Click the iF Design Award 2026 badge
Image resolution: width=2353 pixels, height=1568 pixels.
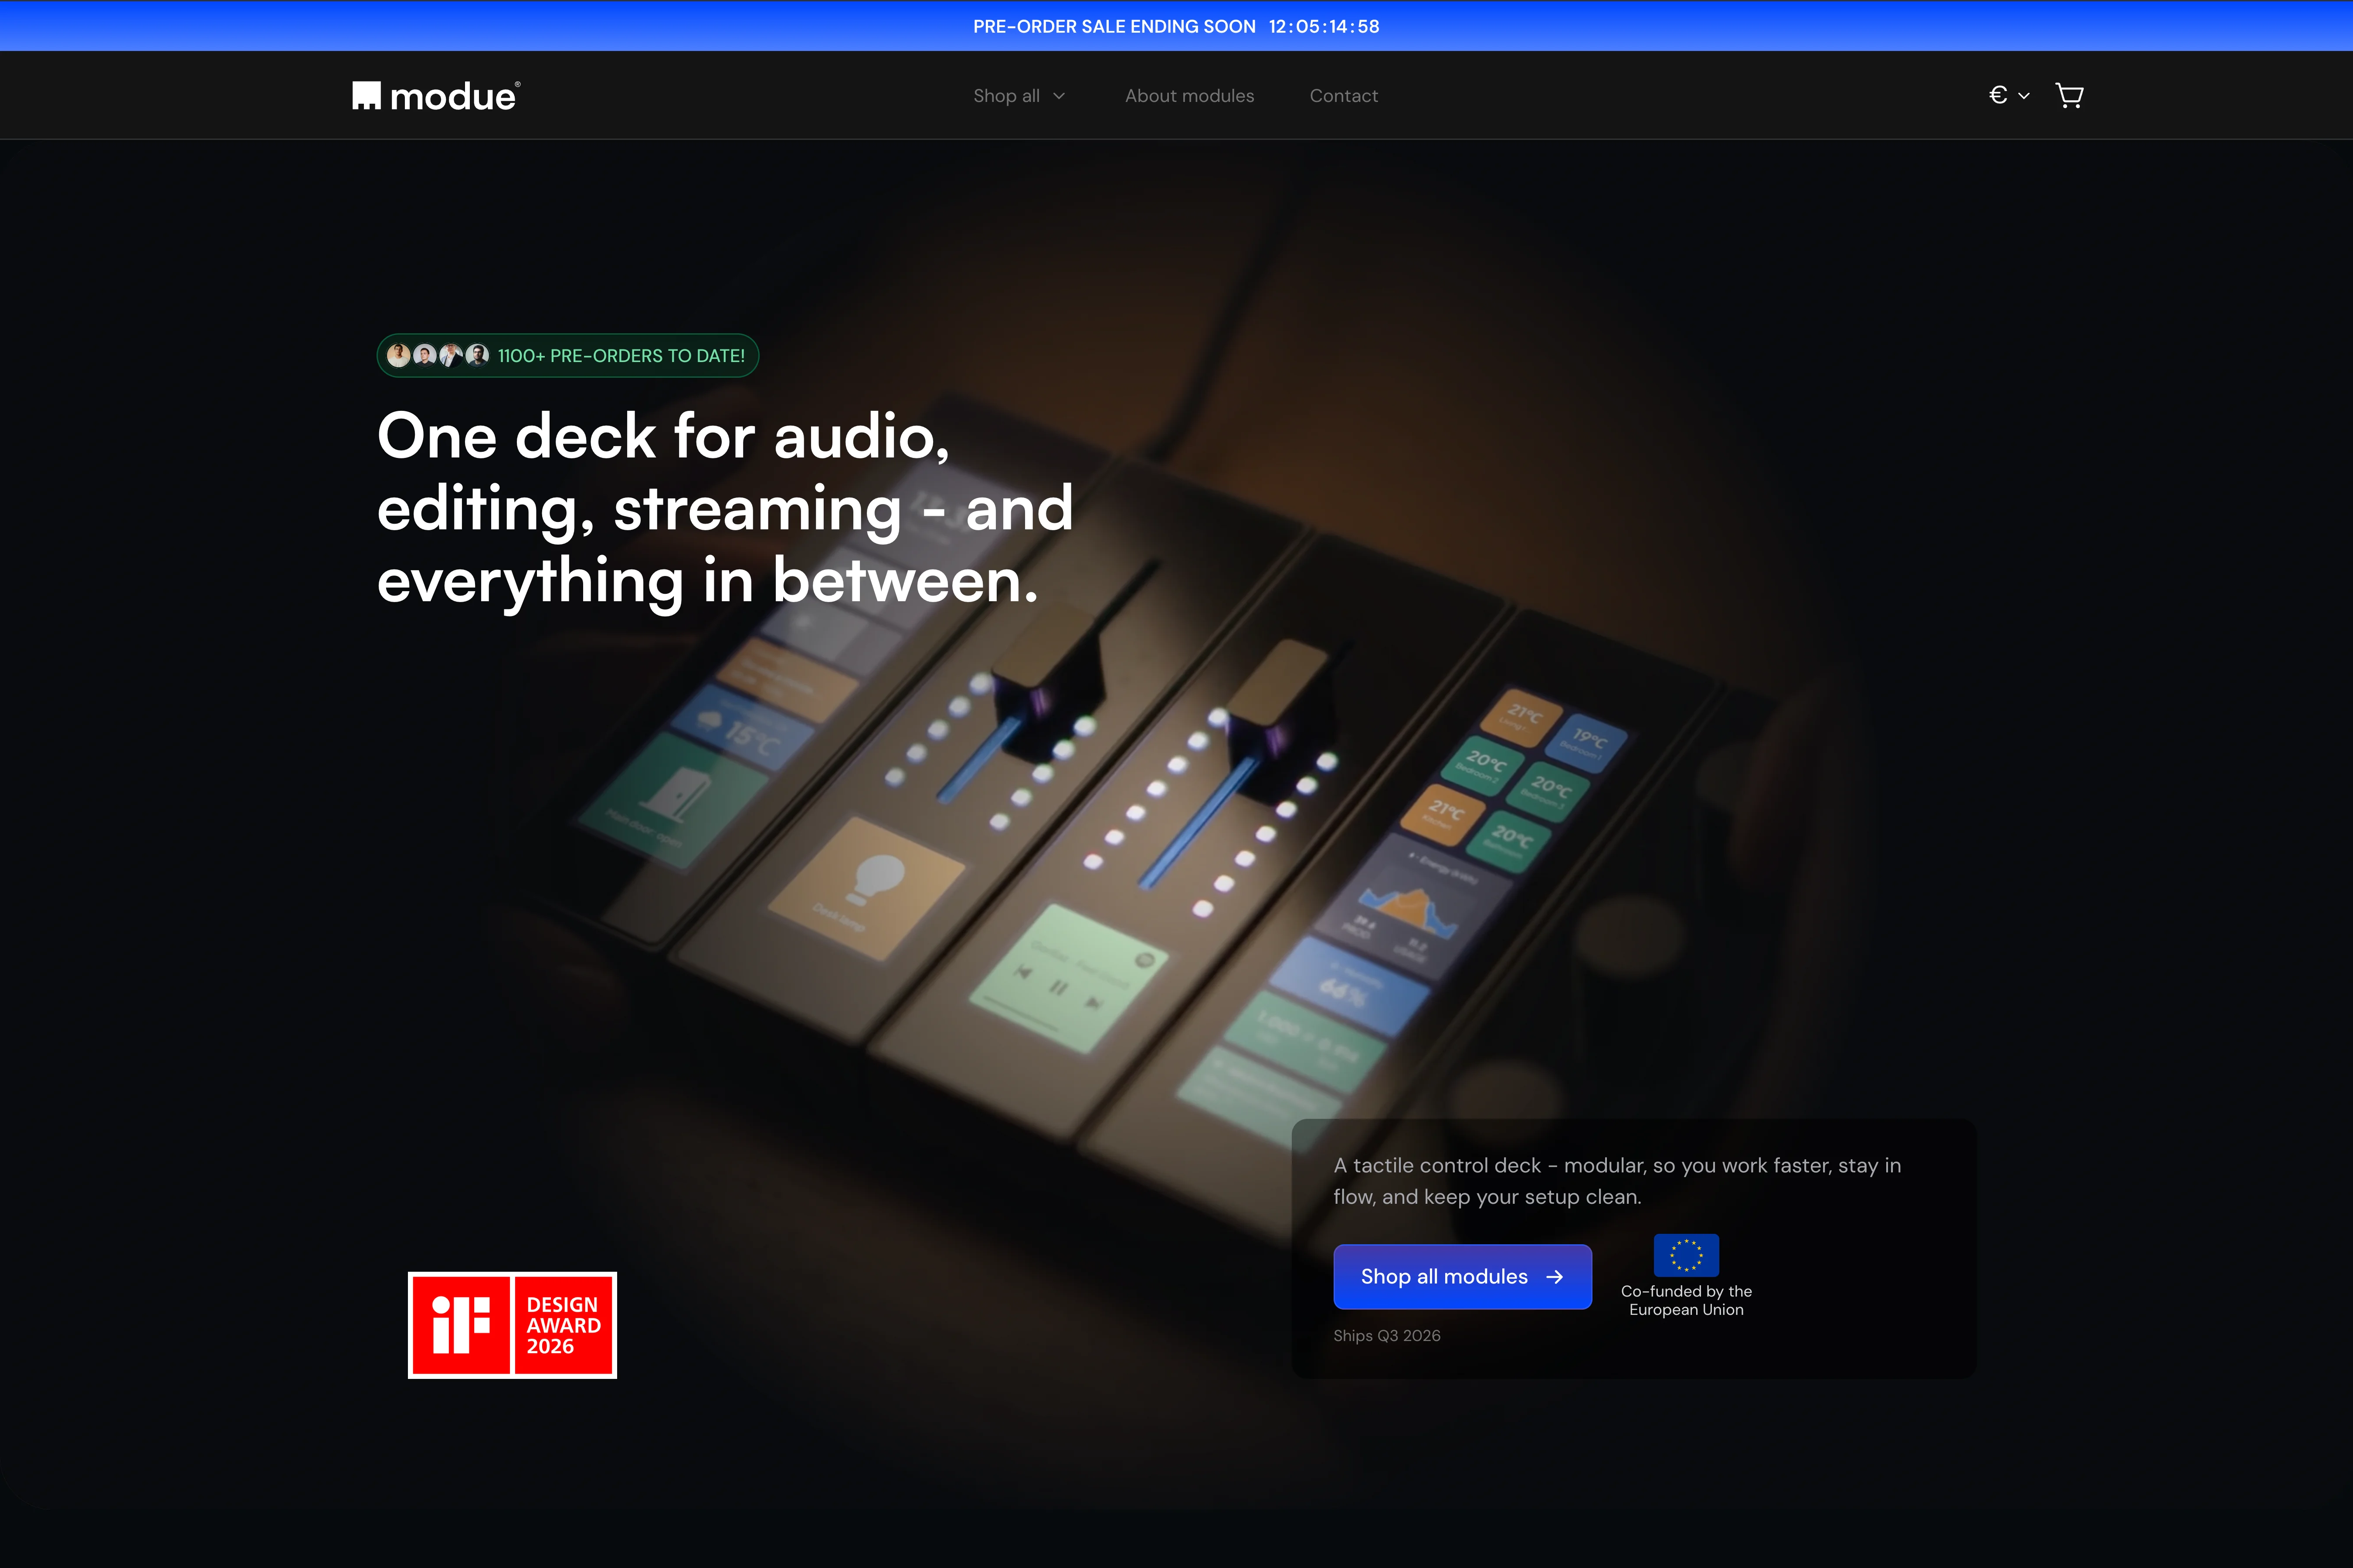click(x=512, y=1325)
